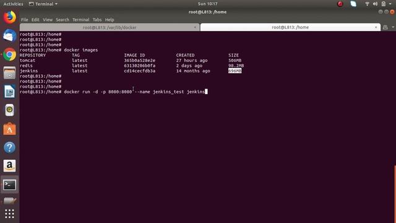Click the 14 months ago created value
The width and height of the screenshot is (396, 223).
pos(193,71)
